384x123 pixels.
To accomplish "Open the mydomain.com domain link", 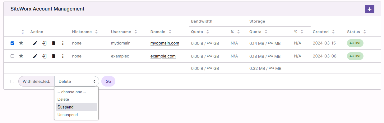I will pyautogui.click(x=165, y=43).
